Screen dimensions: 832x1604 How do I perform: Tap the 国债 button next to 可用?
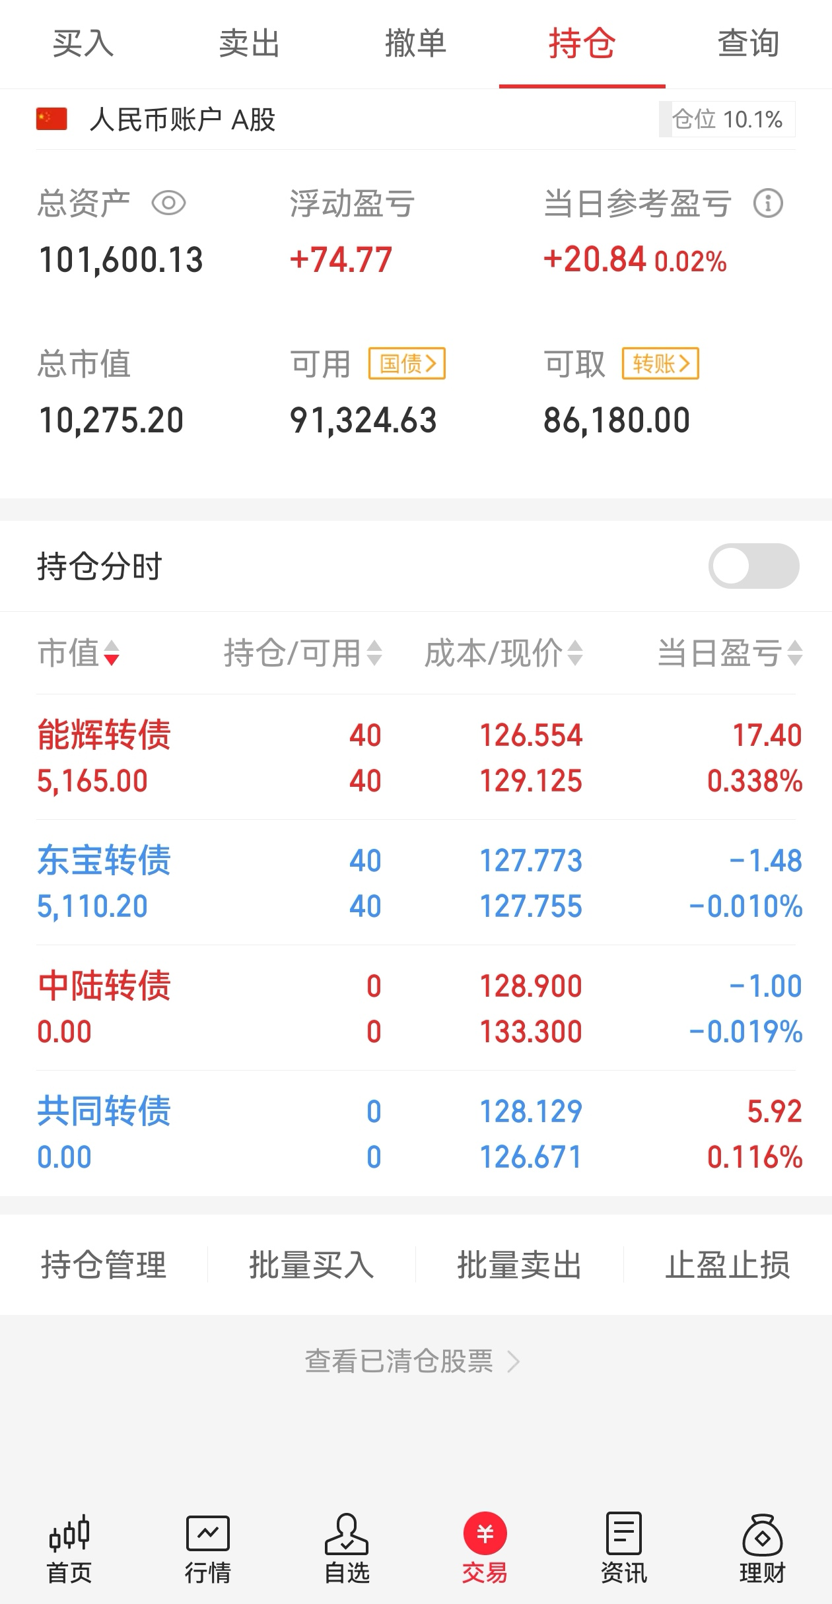[x=407, y=363]
